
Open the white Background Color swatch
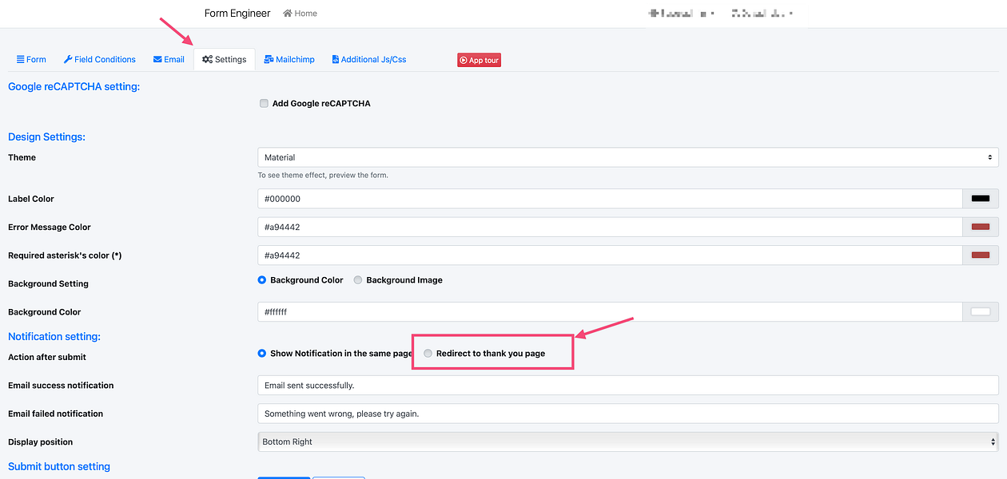[981, 312]
